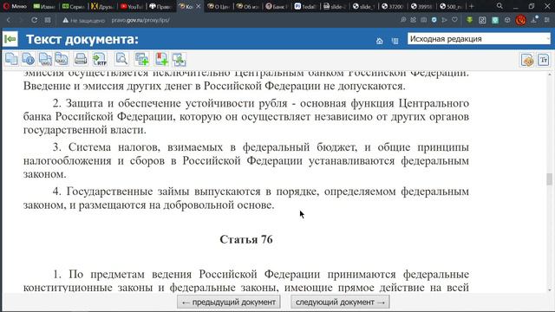The width and height of the screenshot is (555, 312).
Task: Click the red round extension icon
Action: point(520,20)
